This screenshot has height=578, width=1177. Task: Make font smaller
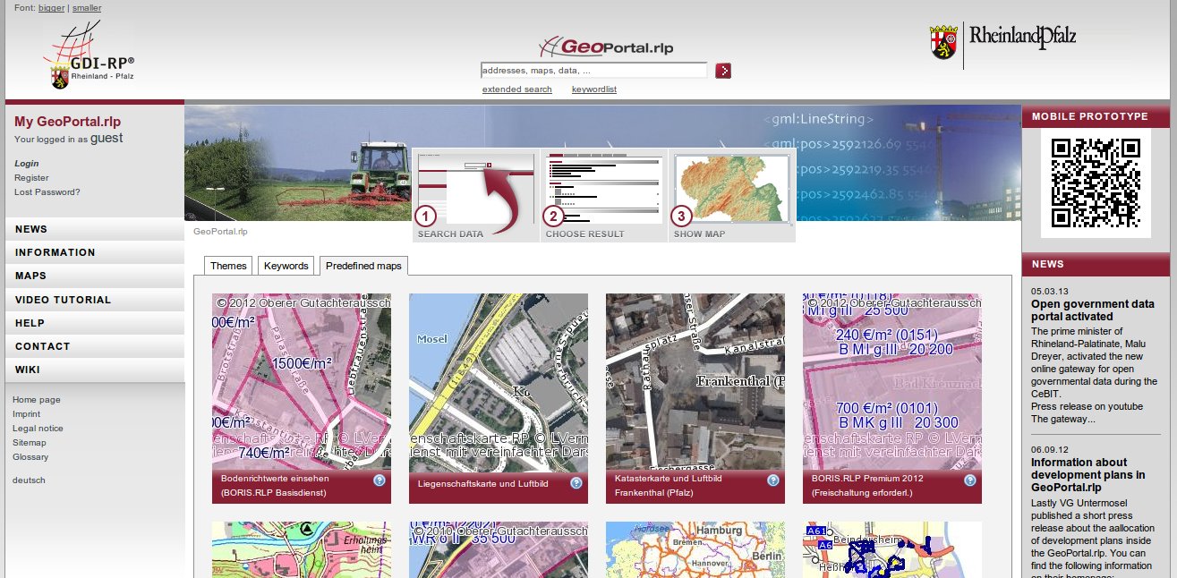coord(87,8)
